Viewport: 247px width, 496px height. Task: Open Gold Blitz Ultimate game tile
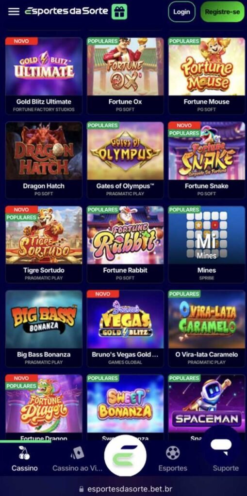coord(44,76)
